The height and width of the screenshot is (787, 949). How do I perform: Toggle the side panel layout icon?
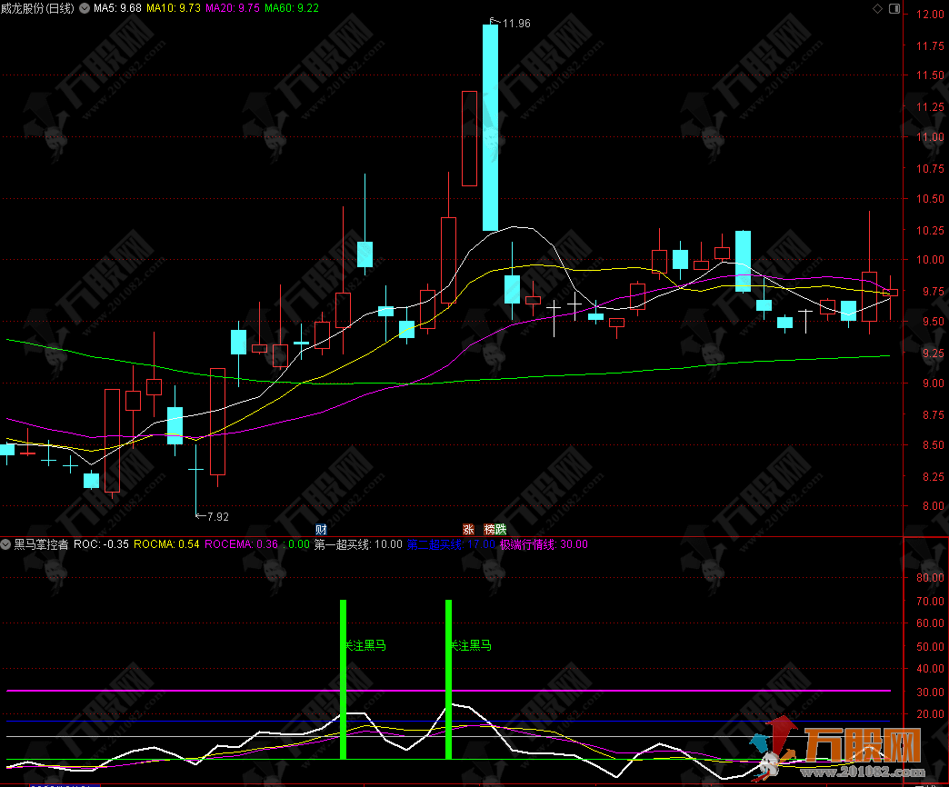pos(894,8)
